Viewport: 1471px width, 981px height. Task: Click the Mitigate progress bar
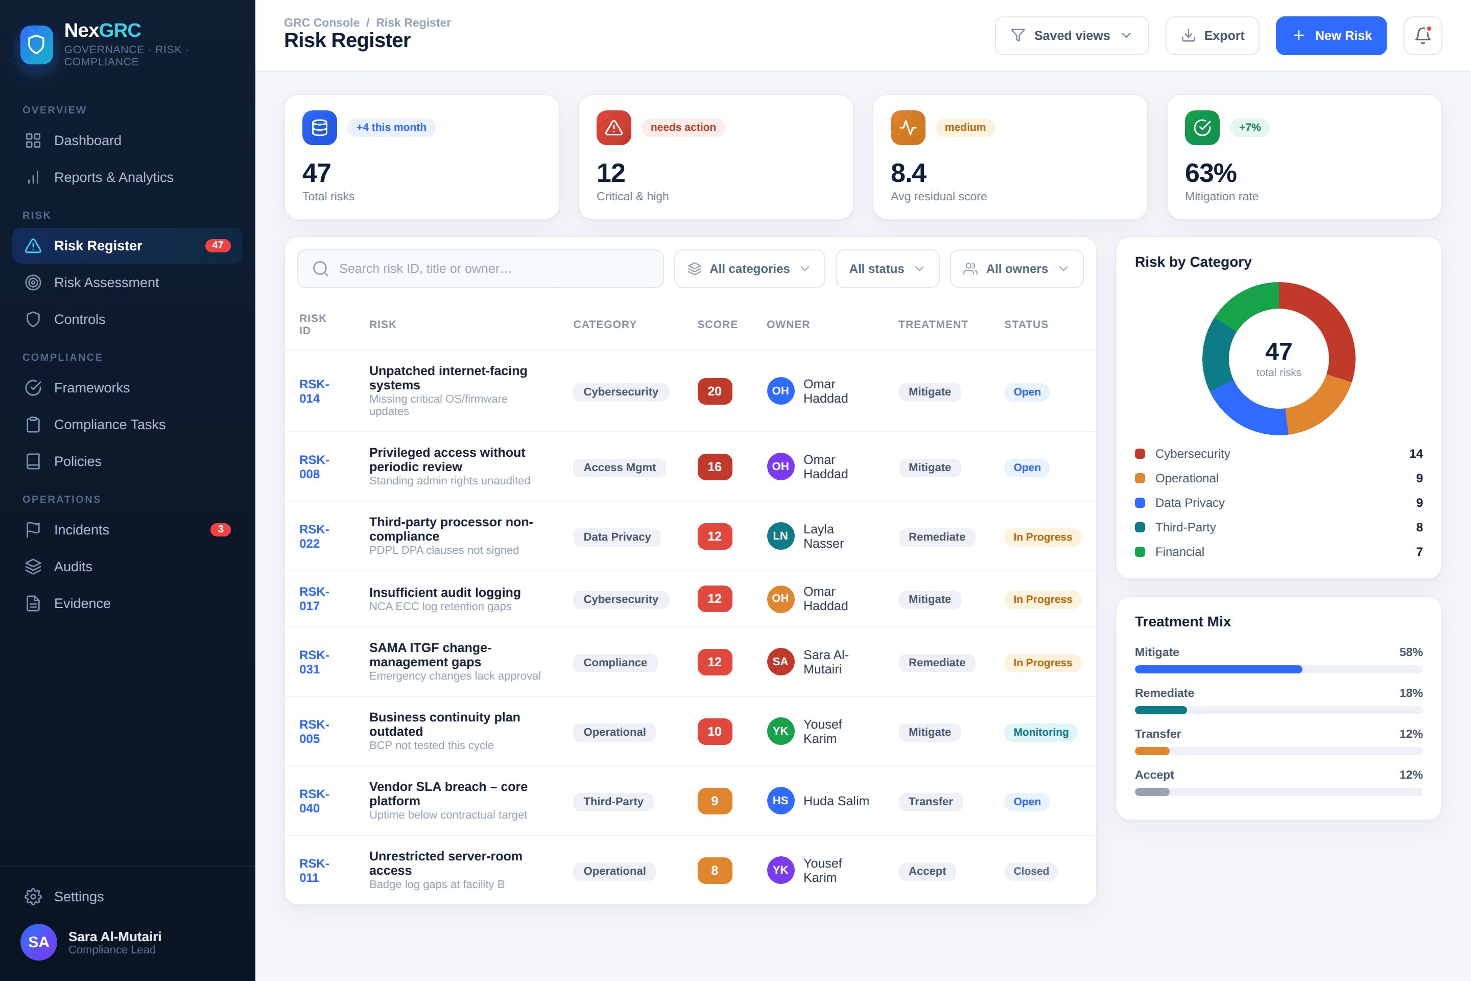(x=1279, y=669)
